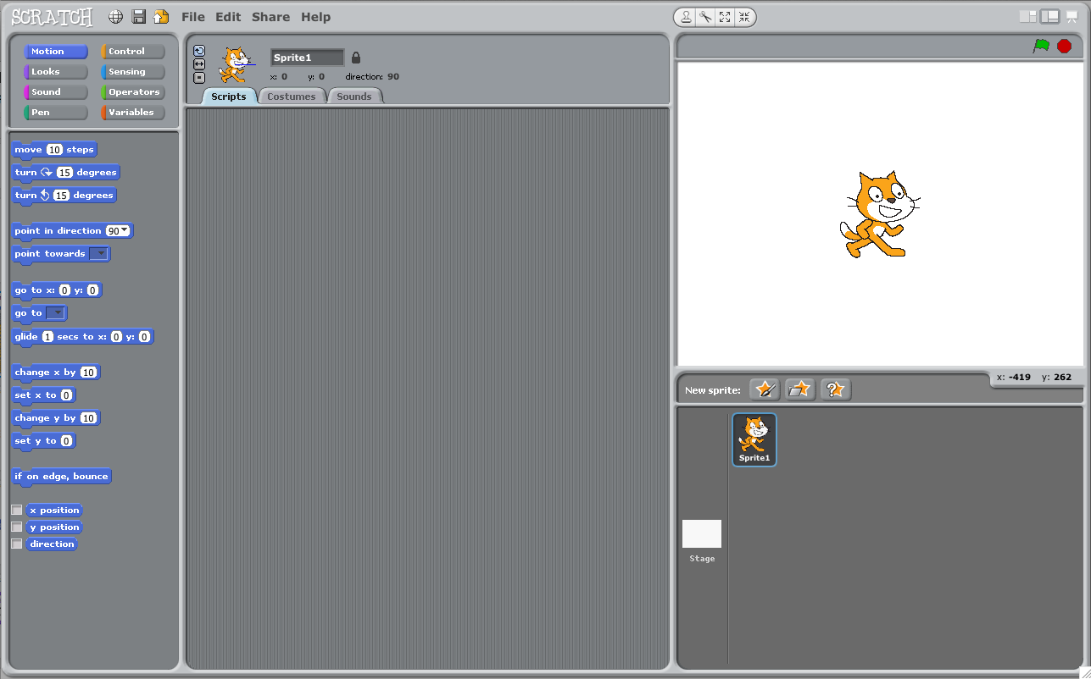Open point in direction dropdown
Screen dimensions: 1091x679
(125, 230)
